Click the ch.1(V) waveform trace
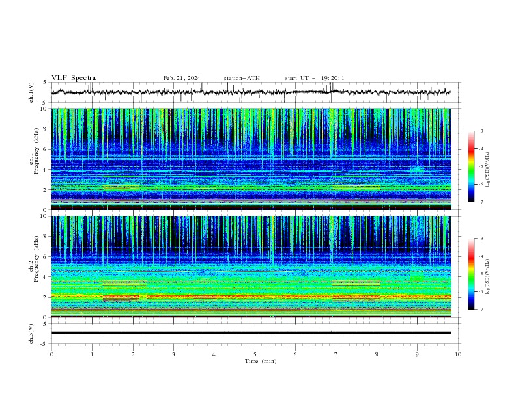The image size is (516, 398). 251,92
